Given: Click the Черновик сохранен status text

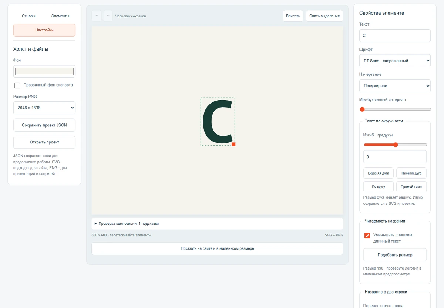Looking at the screenshot, I should click(x=131, y=16).
